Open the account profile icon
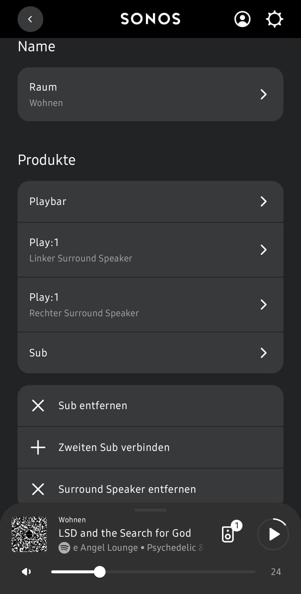 242,19
